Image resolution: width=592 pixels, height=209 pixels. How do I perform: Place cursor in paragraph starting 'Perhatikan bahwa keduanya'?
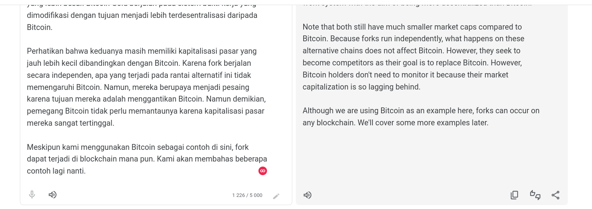click(x=146, y=87)
